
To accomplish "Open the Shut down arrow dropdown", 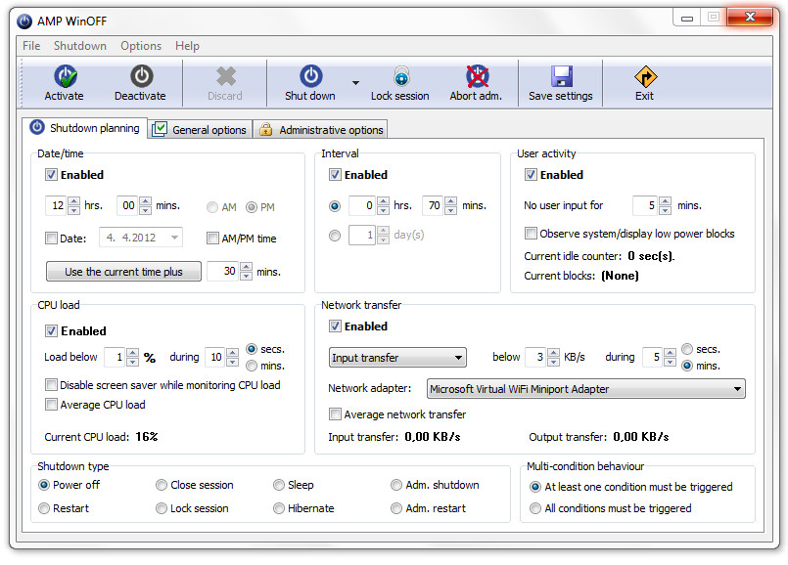I will (355, 83).
